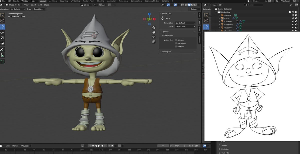300x154 pixels.
Task: Hide Cube.001 using its eye icon
Action: 293,21
